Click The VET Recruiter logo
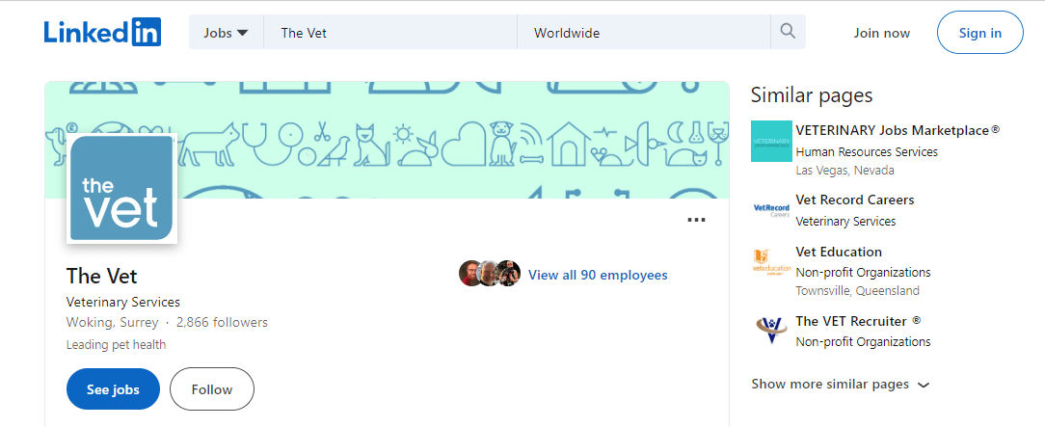The height and width of the screenshot is (427, 1045). click(x=771, y=332)
